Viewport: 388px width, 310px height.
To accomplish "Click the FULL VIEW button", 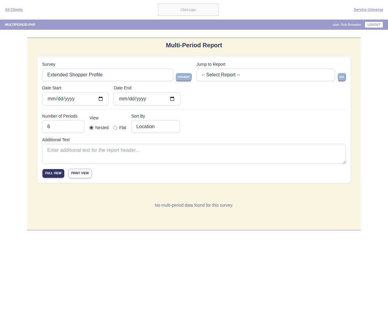I will point(53,173).
